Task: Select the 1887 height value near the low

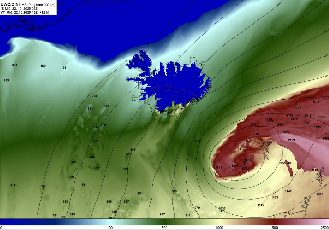Action: coord(235,166)
